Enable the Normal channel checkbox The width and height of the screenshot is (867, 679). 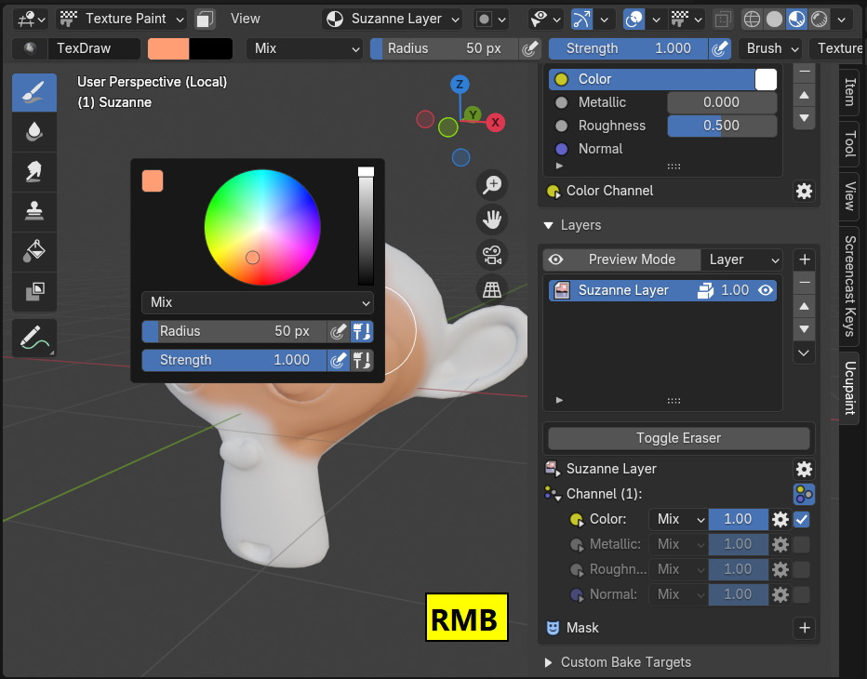801,595
